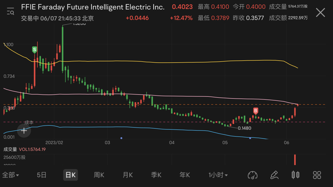Click the 1.100 price axis label

click(x=8, y=44)
